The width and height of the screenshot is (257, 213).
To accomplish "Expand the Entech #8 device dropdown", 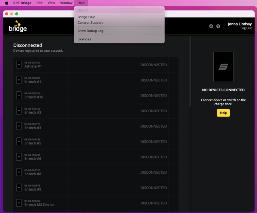I will pyautogui.click(x=19, y=172).
